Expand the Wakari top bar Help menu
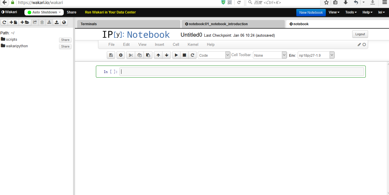Image resolution: width=389 pixels, height=195 pixels. 367,12
